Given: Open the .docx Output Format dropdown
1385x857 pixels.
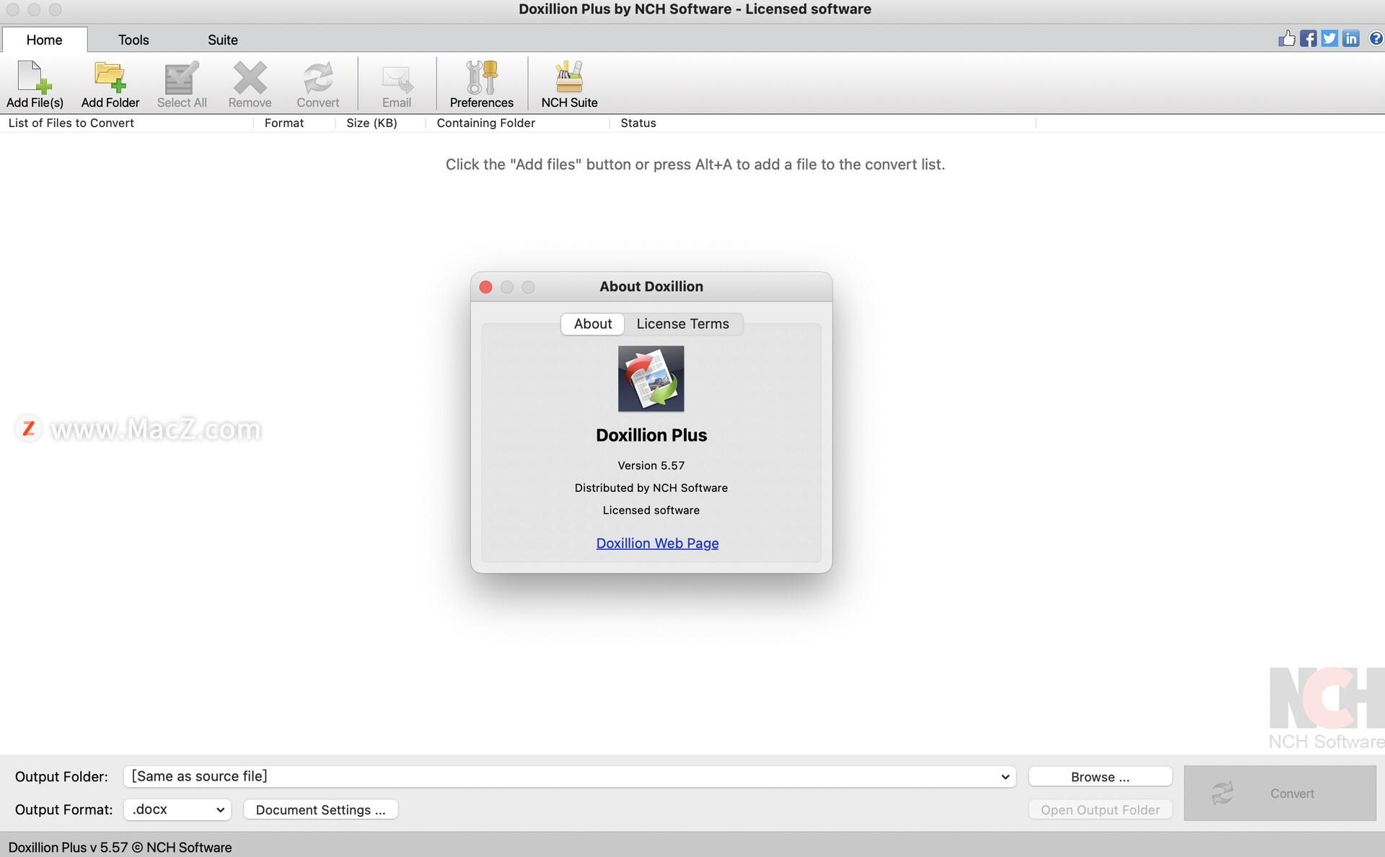Looking at the screenshot, I should tap(177, 809).
